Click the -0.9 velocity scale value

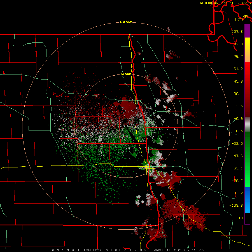238,119
